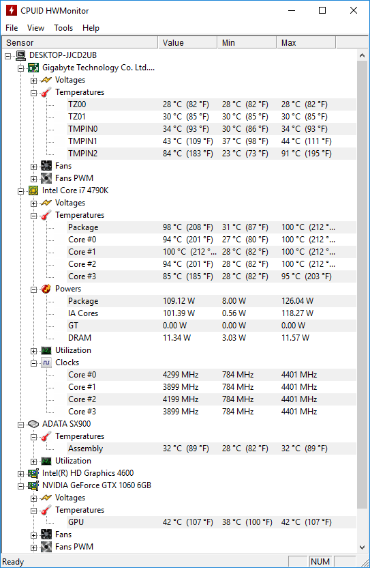
Task: Click the NUM indicator in status bar
Action: (320, 561)
